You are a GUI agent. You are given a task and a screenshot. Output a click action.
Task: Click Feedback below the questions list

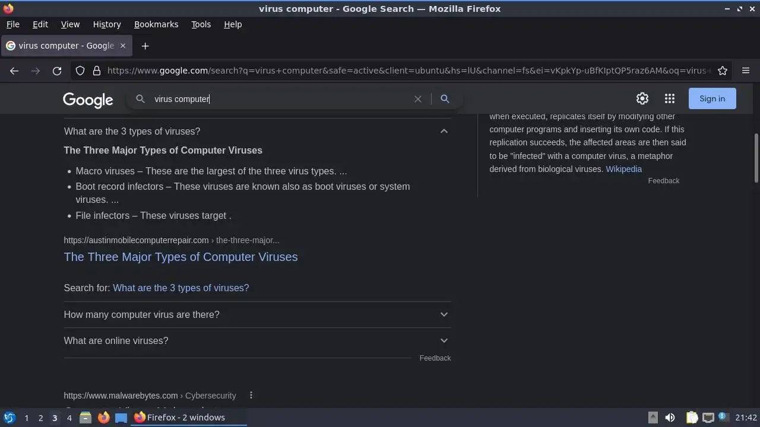pos(435,358)
